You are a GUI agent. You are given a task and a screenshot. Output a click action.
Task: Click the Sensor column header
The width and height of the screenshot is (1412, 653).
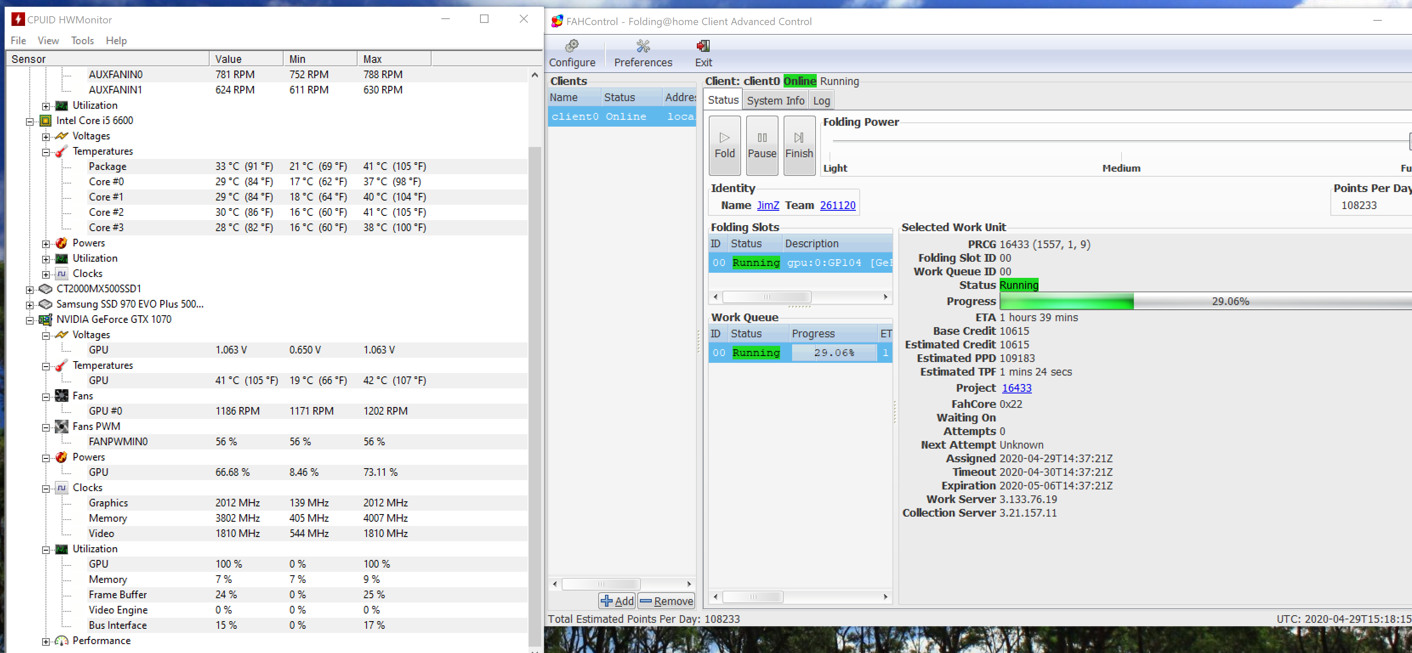click(x=108, y=59)
